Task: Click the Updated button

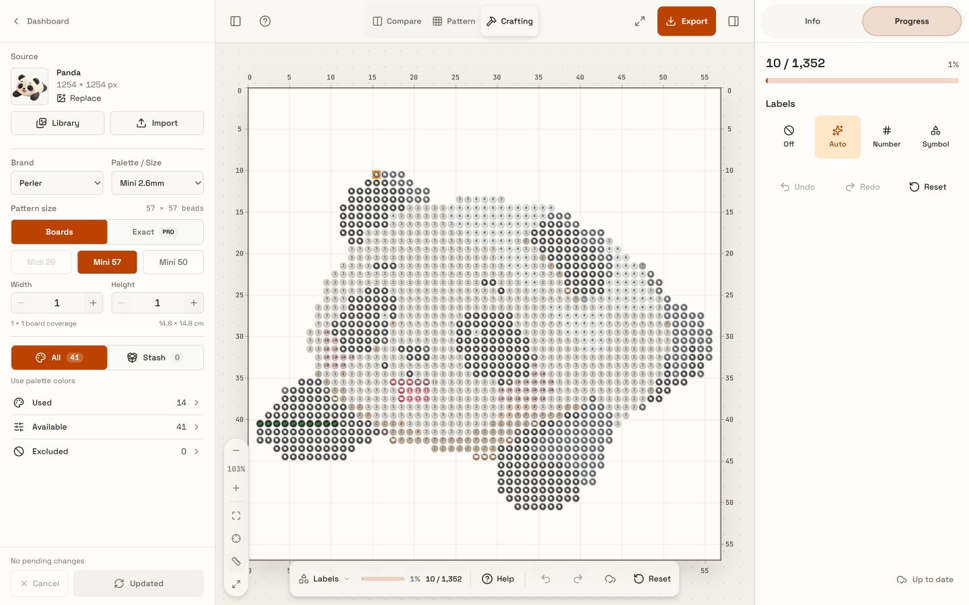Action: coord(139,583)
